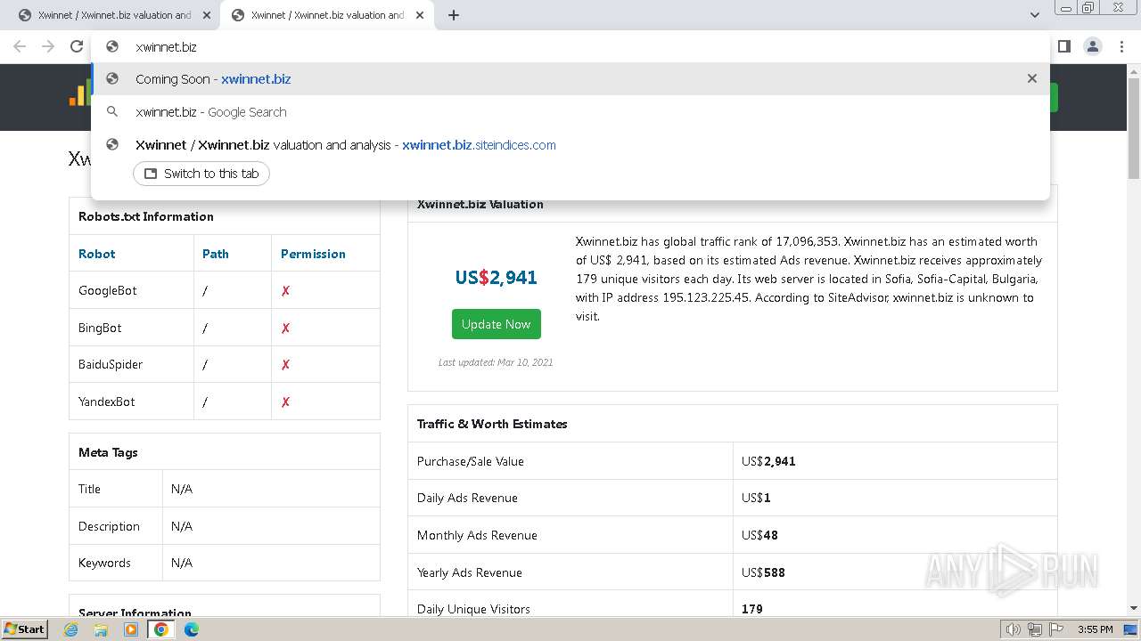Toggle the side panel icon
1141x641 pixels.
pyautogui.click(x=1064, y=46)
